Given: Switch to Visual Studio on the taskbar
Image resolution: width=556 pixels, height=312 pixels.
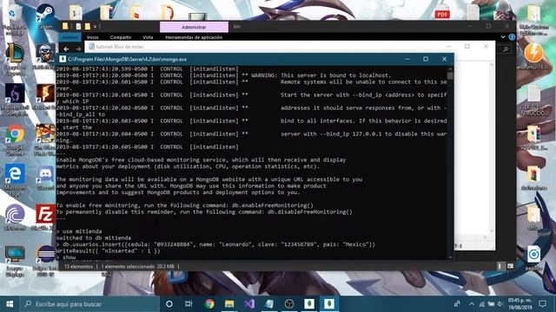Looking at the screenshot, I should click(249, 304).
